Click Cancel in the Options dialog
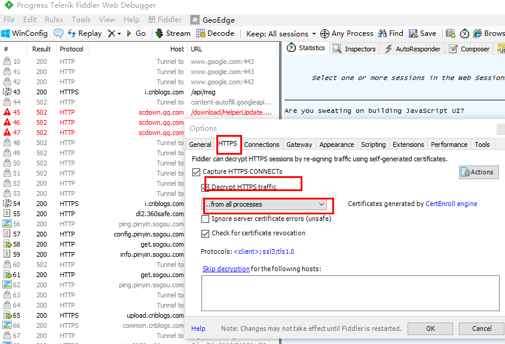The image size is (505, 344). [x=482, y=328]
